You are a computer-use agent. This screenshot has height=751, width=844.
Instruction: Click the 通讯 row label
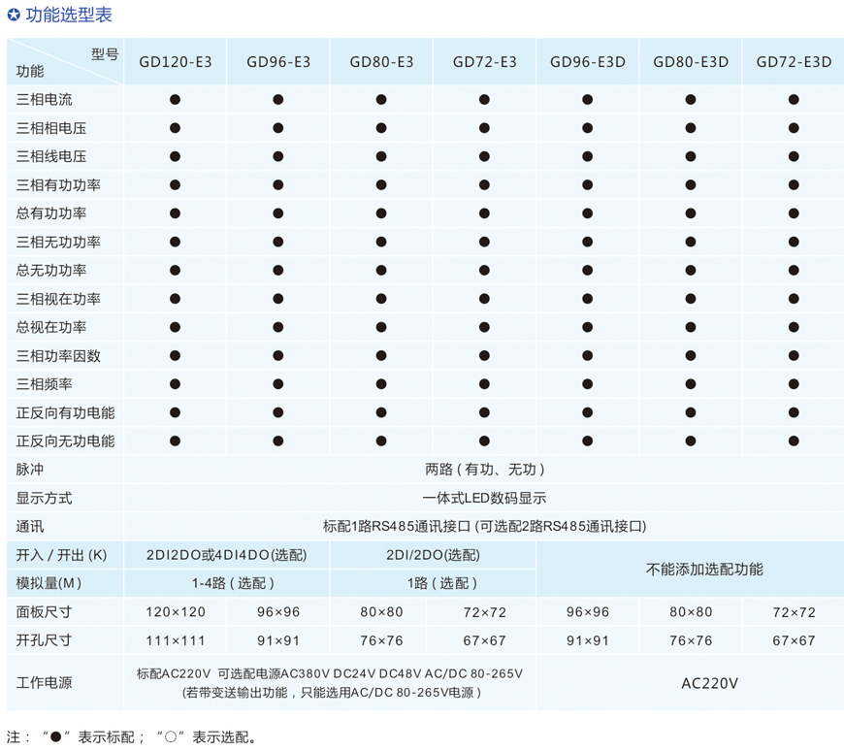(x=30, y=527)
